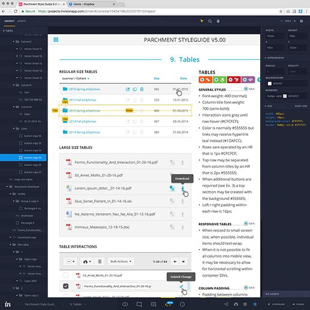Image resolution: width=310 pixels, height=310 pixels.
Task: Collapse the Column2 layer folder
Action: point(14,42)
